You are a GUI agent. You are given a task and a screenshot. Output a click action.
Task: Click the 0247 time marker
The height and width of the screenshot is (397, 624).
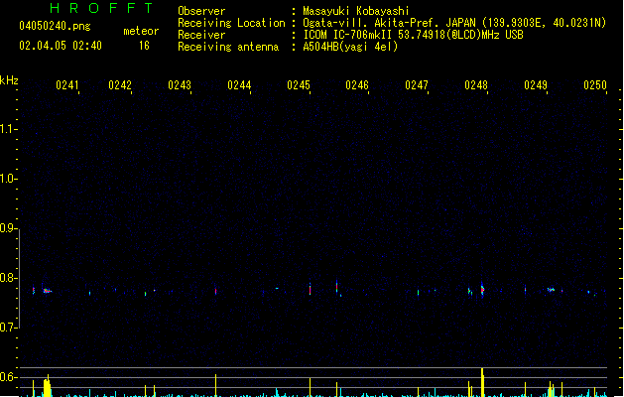[417, 84]
